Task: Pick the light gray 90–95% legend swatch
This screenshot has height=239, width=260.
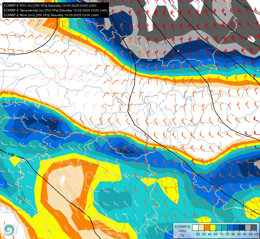Action: [x=248, y=227]
